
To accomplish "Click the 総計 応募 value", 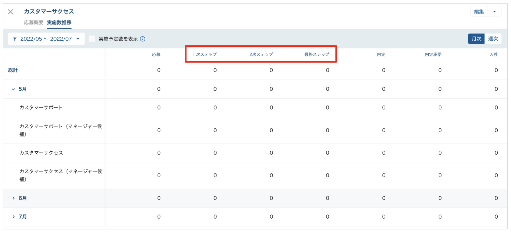I will (x=159, y=70).
